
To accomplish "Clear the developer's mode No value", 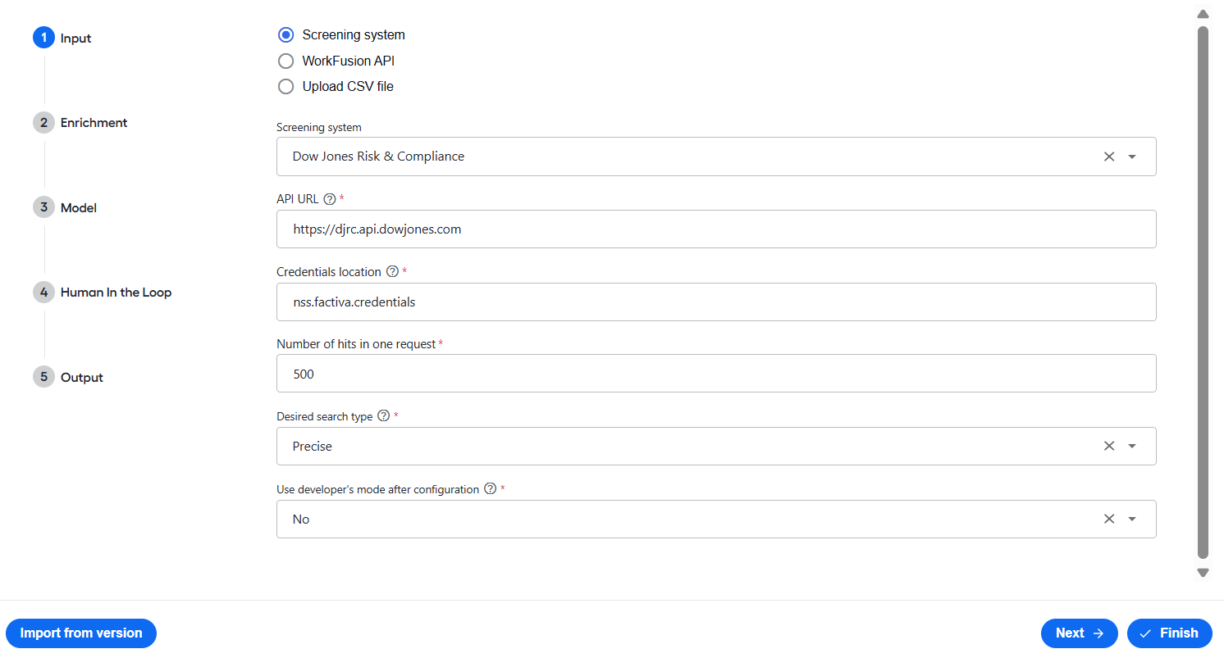I will pos(1109,519).
